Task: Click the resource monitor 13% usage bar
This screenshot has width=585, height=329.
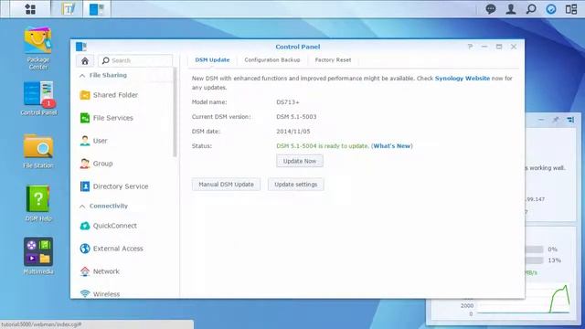Action: (x=534, y=260)
